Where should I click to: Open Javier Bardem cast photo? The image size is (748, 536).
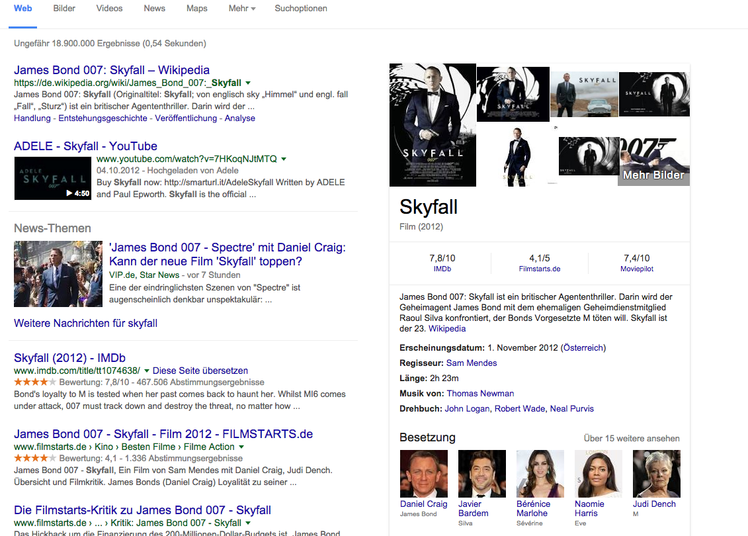482,474
